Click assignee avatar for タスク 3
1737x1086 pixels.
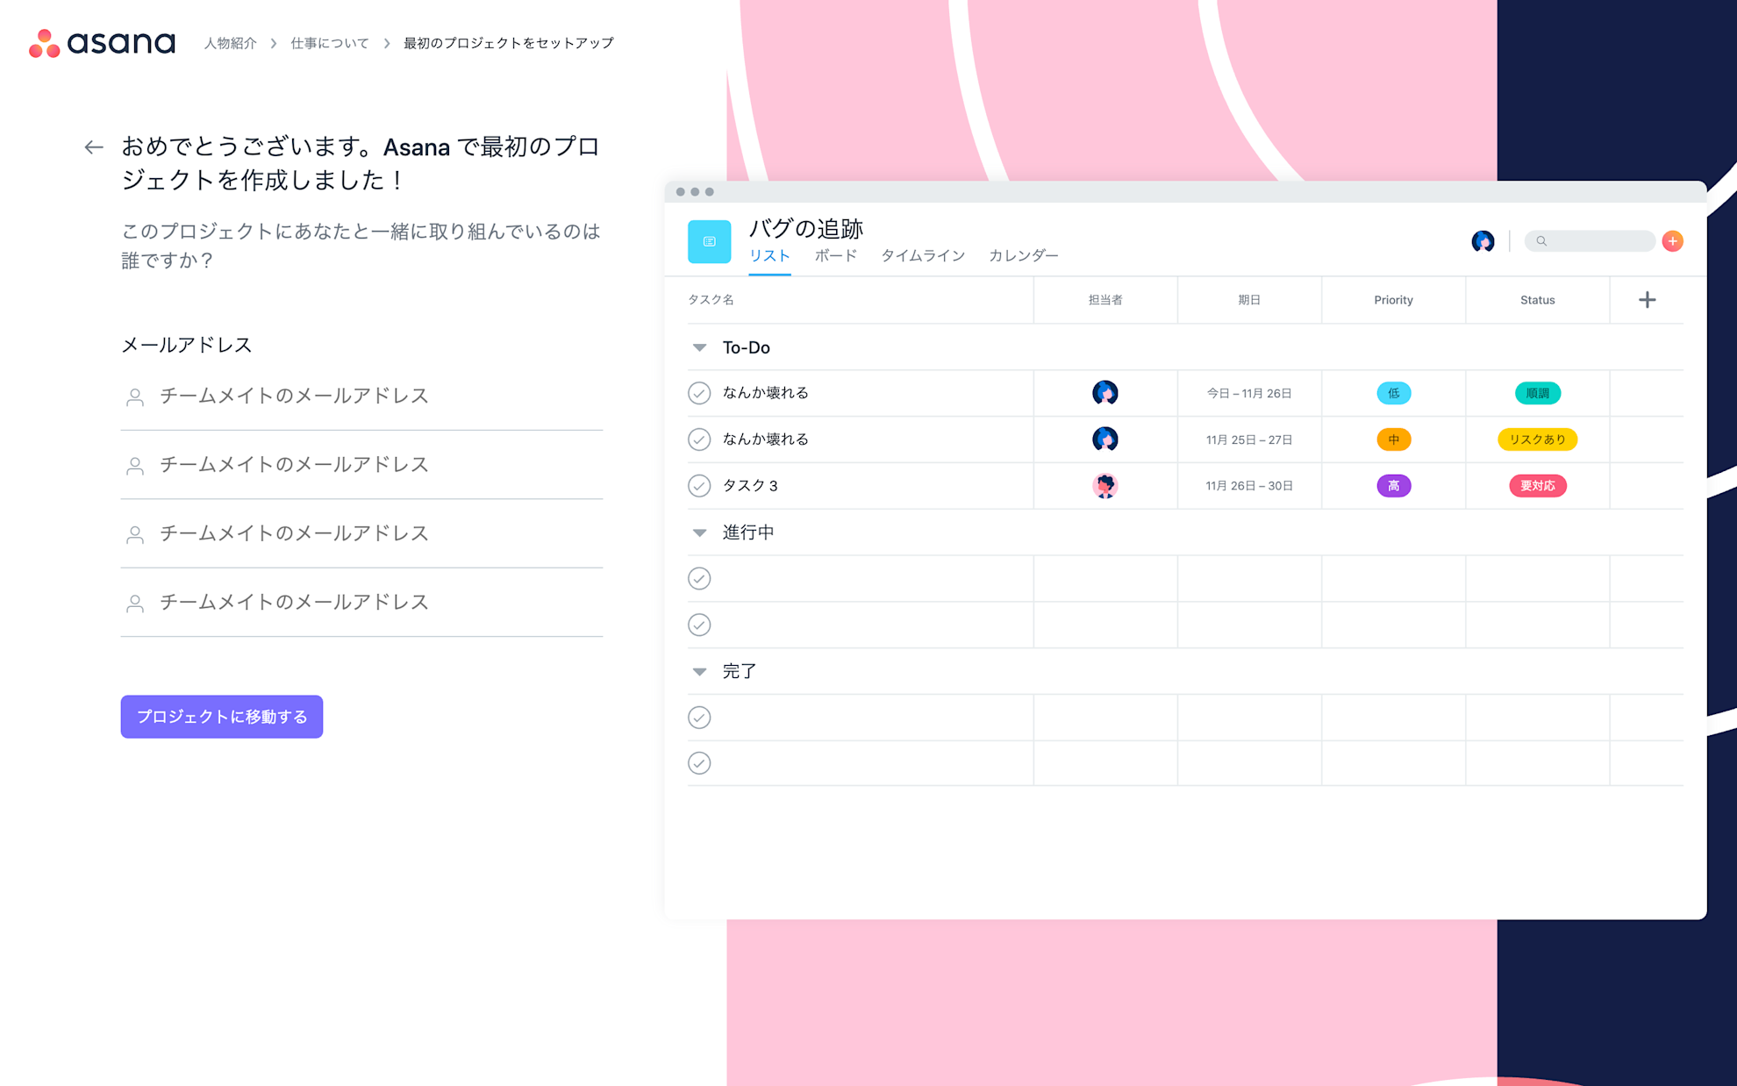(1105, 485)
